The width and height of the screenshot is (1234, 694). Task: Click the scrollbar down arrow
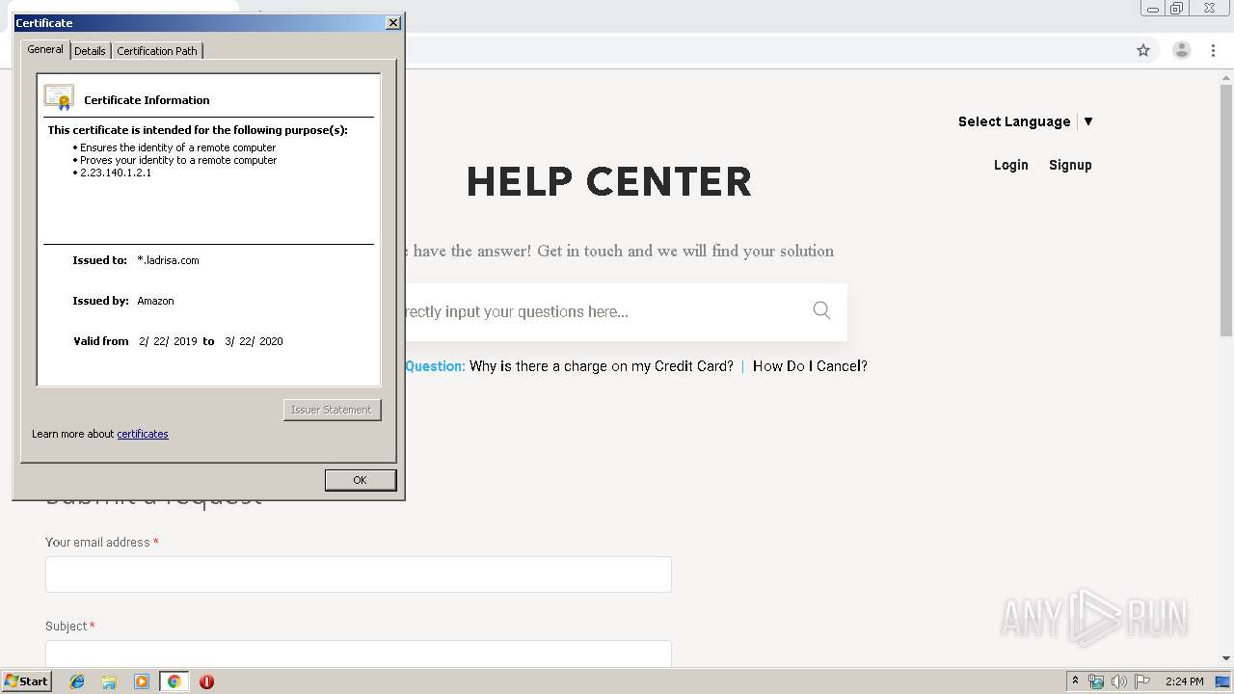(1226, 658)
